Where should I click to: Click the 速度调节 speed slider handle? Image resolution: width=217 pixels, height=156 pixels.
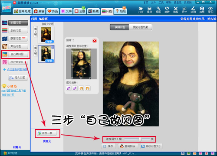(x=140, y=139)
